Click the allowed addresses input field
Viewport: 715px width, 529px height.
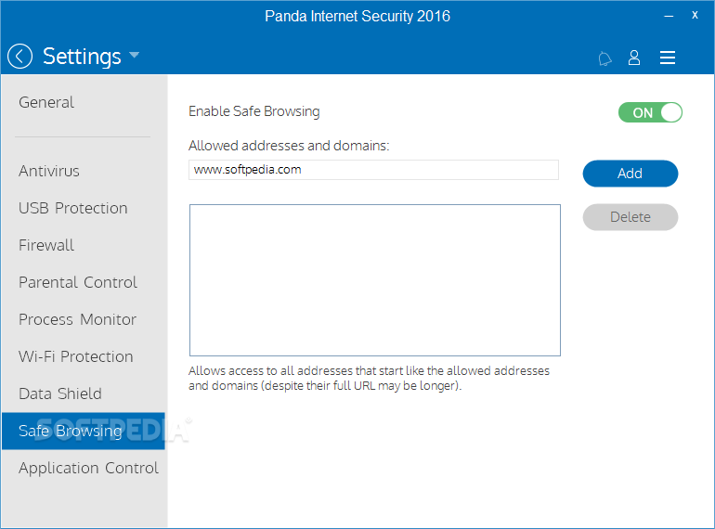[x=373, y=170]
